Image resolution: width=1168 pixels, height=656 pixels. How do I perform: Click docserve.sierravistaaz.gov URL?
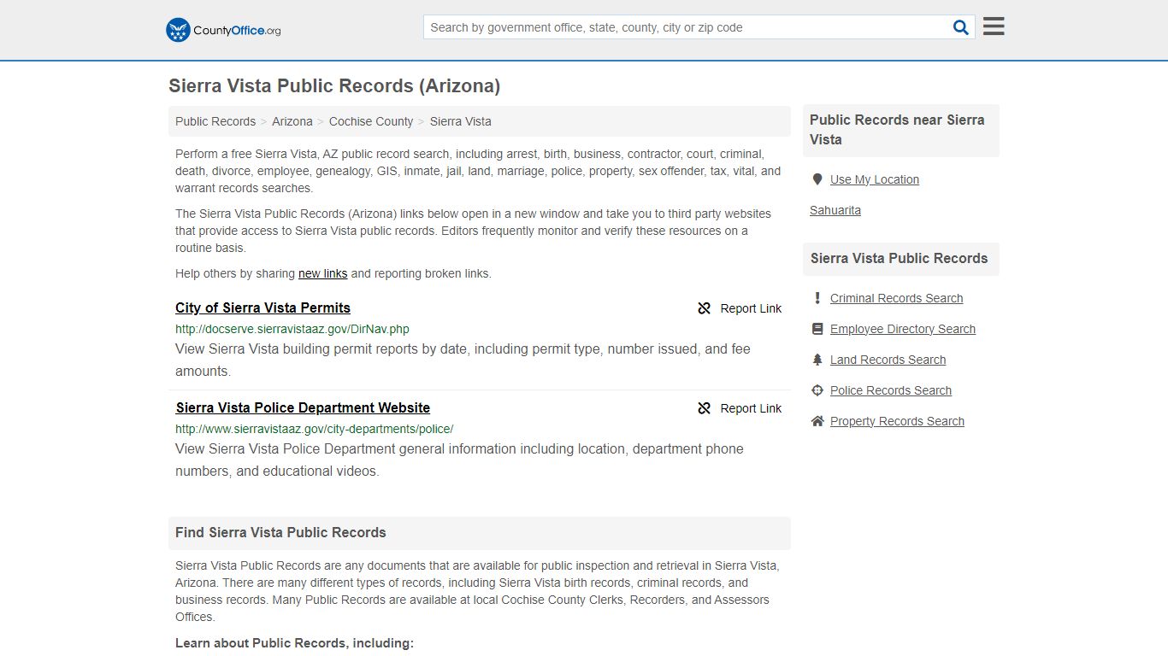pyautogui.click(x=292, y=329)
